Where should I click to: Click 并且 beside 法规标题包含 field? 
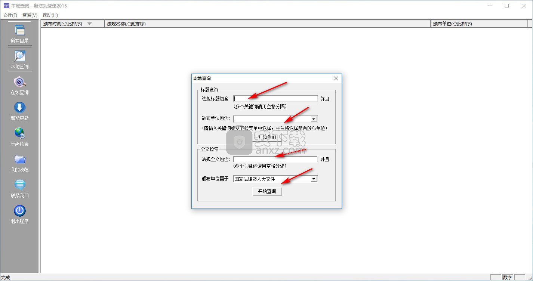[x=325, y=99]
